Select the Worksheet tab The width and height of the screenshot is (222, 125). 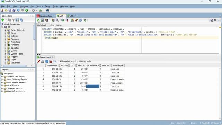[x=42, y=25]
